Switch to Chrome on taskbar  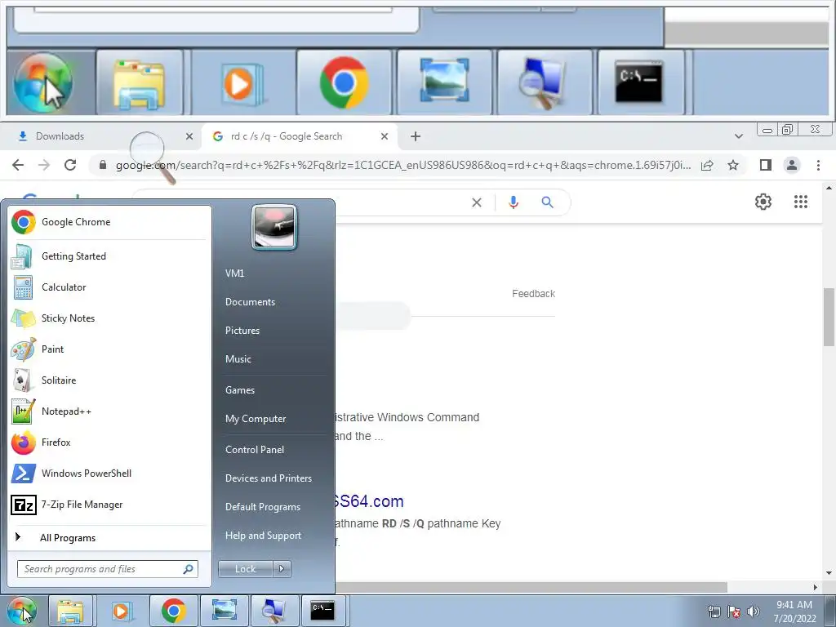173,611
